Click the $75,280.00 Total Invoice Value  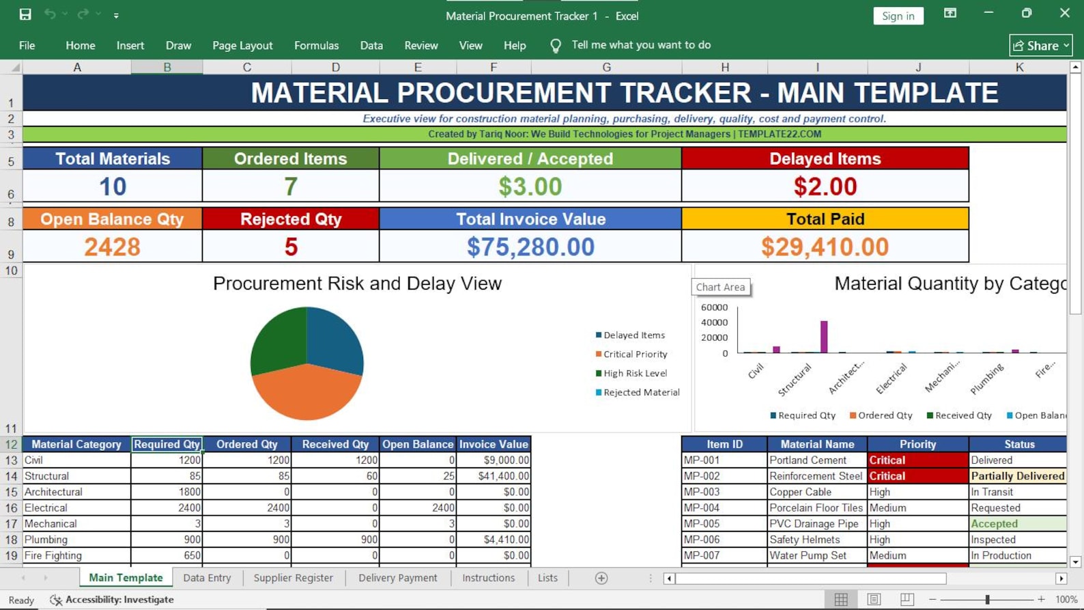tap(530, 247)
